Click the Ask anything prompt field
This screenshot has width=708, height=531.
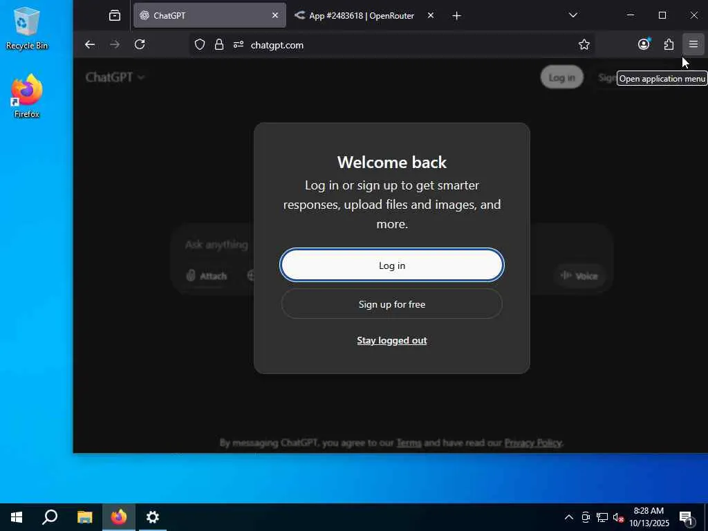point(216,244)
